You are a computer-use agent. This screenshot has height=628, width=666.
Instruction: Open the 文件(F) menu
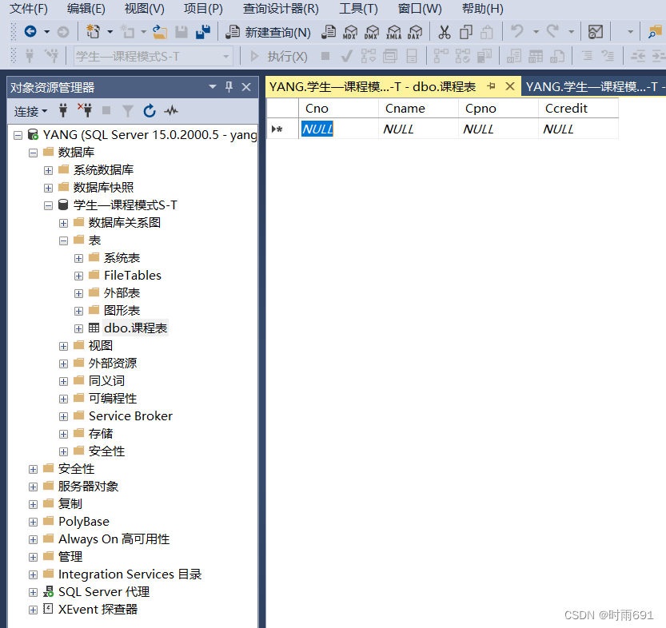click(x=29, y=9)
